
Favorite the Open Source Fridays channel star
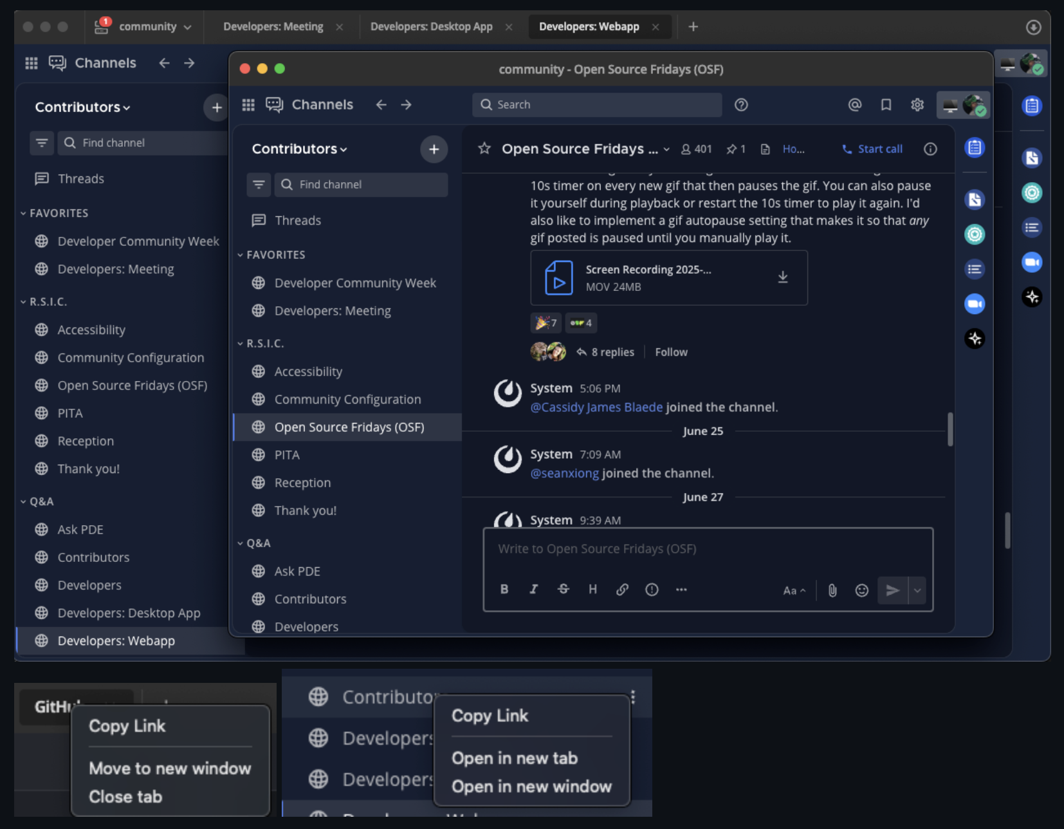click(x=484, y=149)
